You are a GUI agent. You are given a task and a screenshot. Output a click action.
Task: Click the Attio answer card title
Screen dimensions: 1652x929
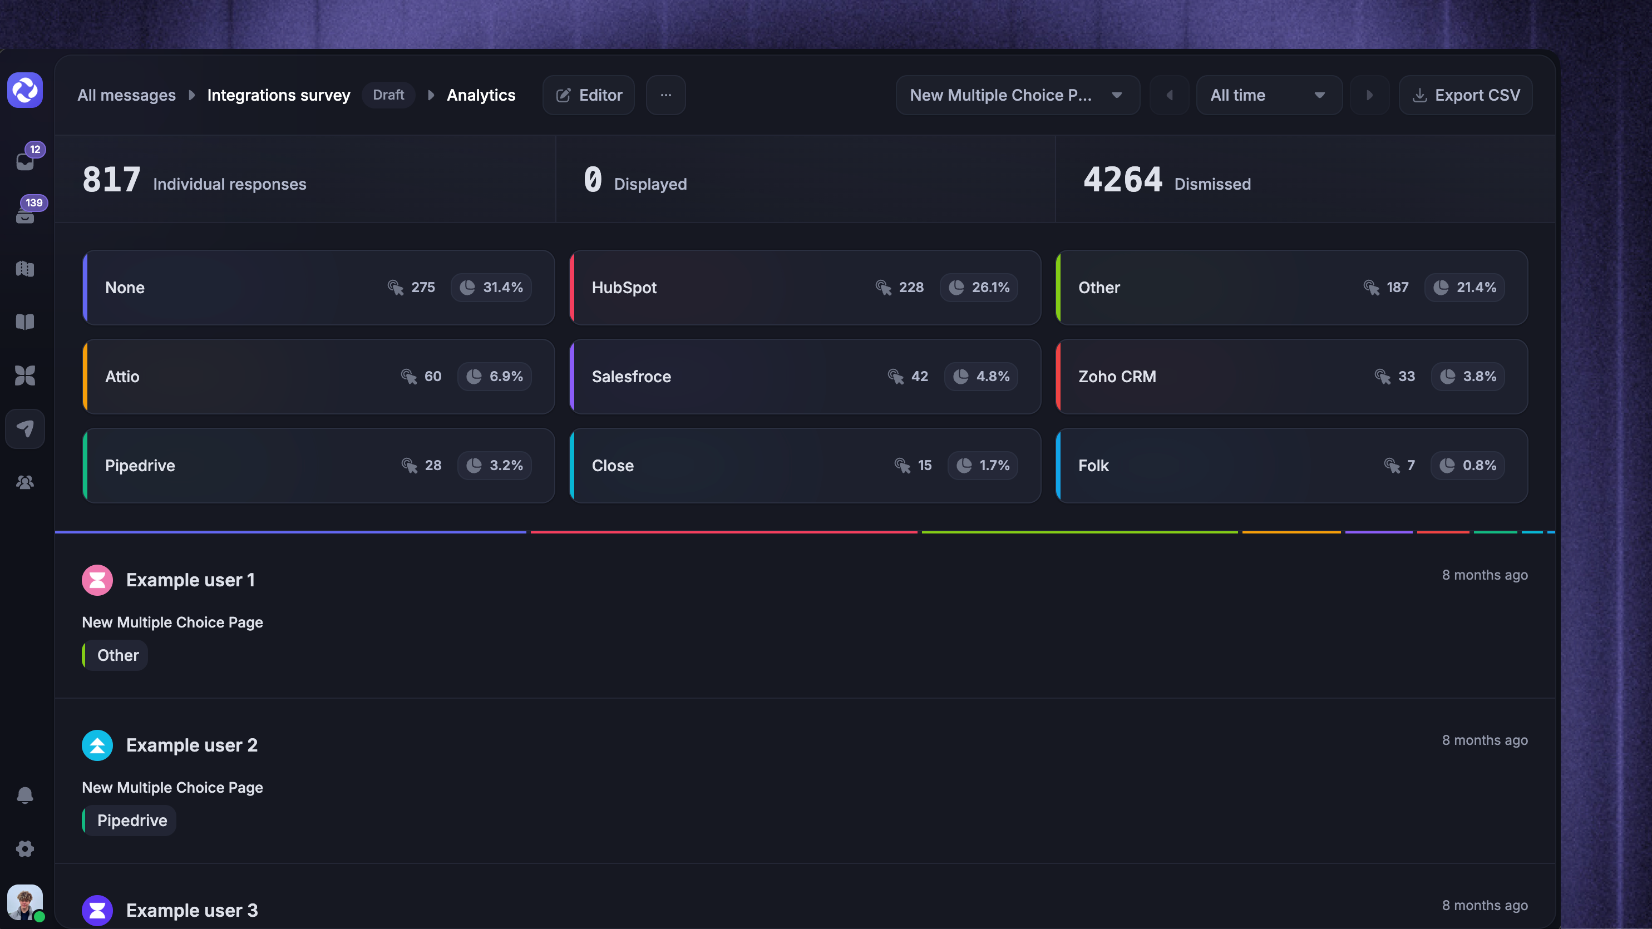coord(122,377)
